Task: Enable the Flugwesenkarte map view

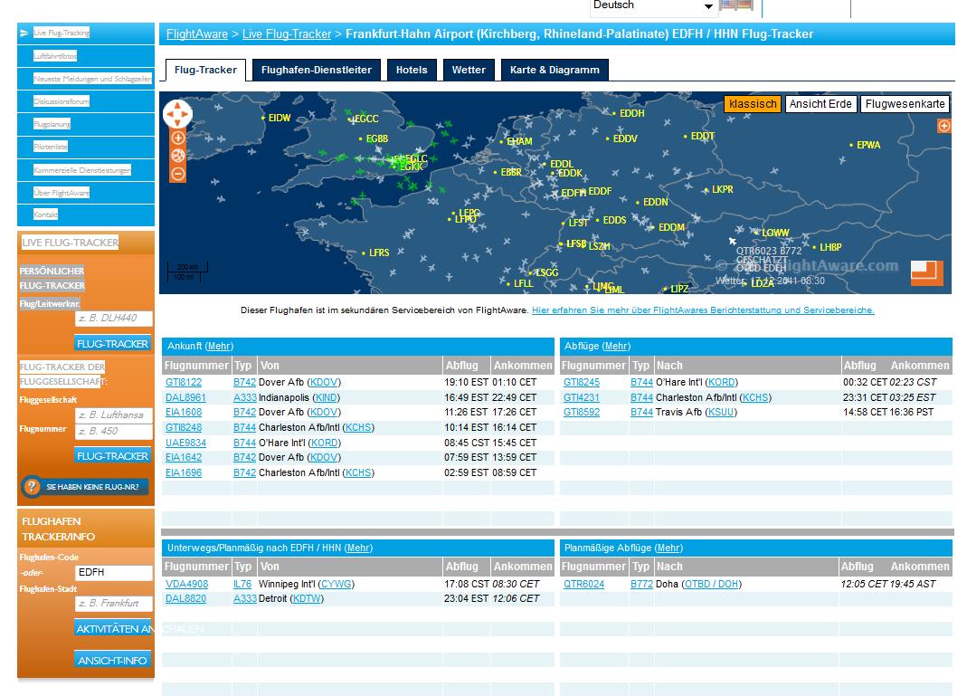Action: pos(905,104)
